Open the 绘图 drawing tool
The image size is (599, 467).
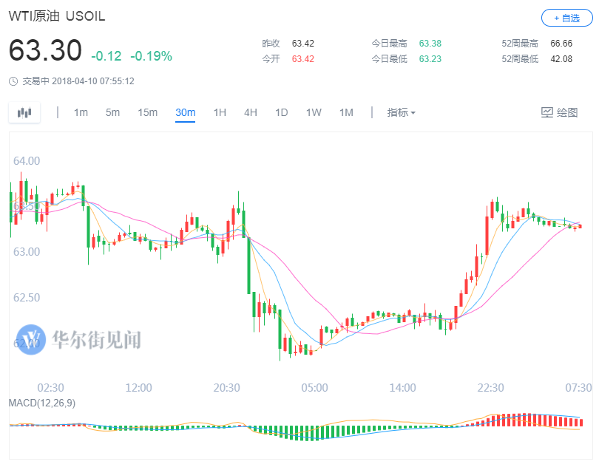point(559,112)
